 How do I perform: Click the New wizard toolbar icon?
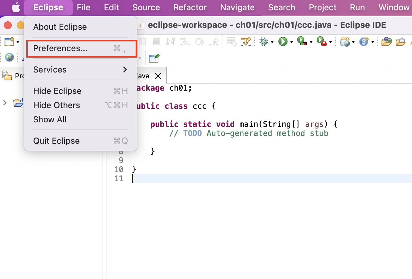tap(9, 42)
